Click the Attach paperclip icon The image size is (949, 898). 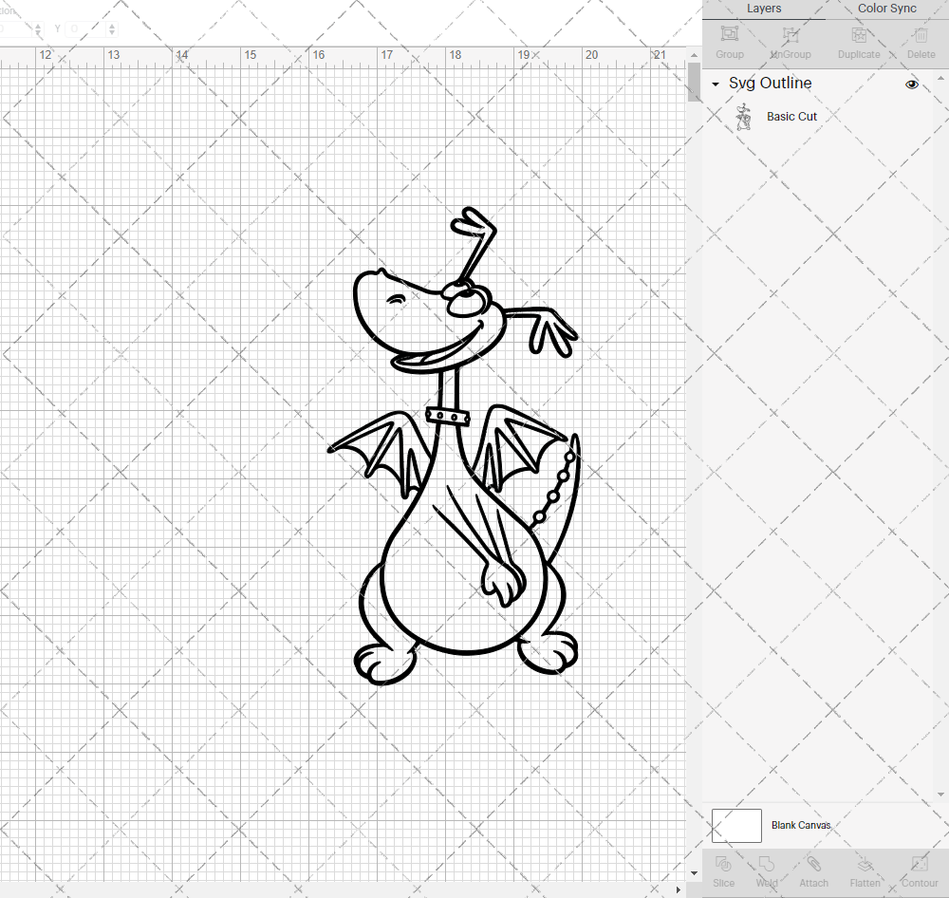click(x=813, y=864)
